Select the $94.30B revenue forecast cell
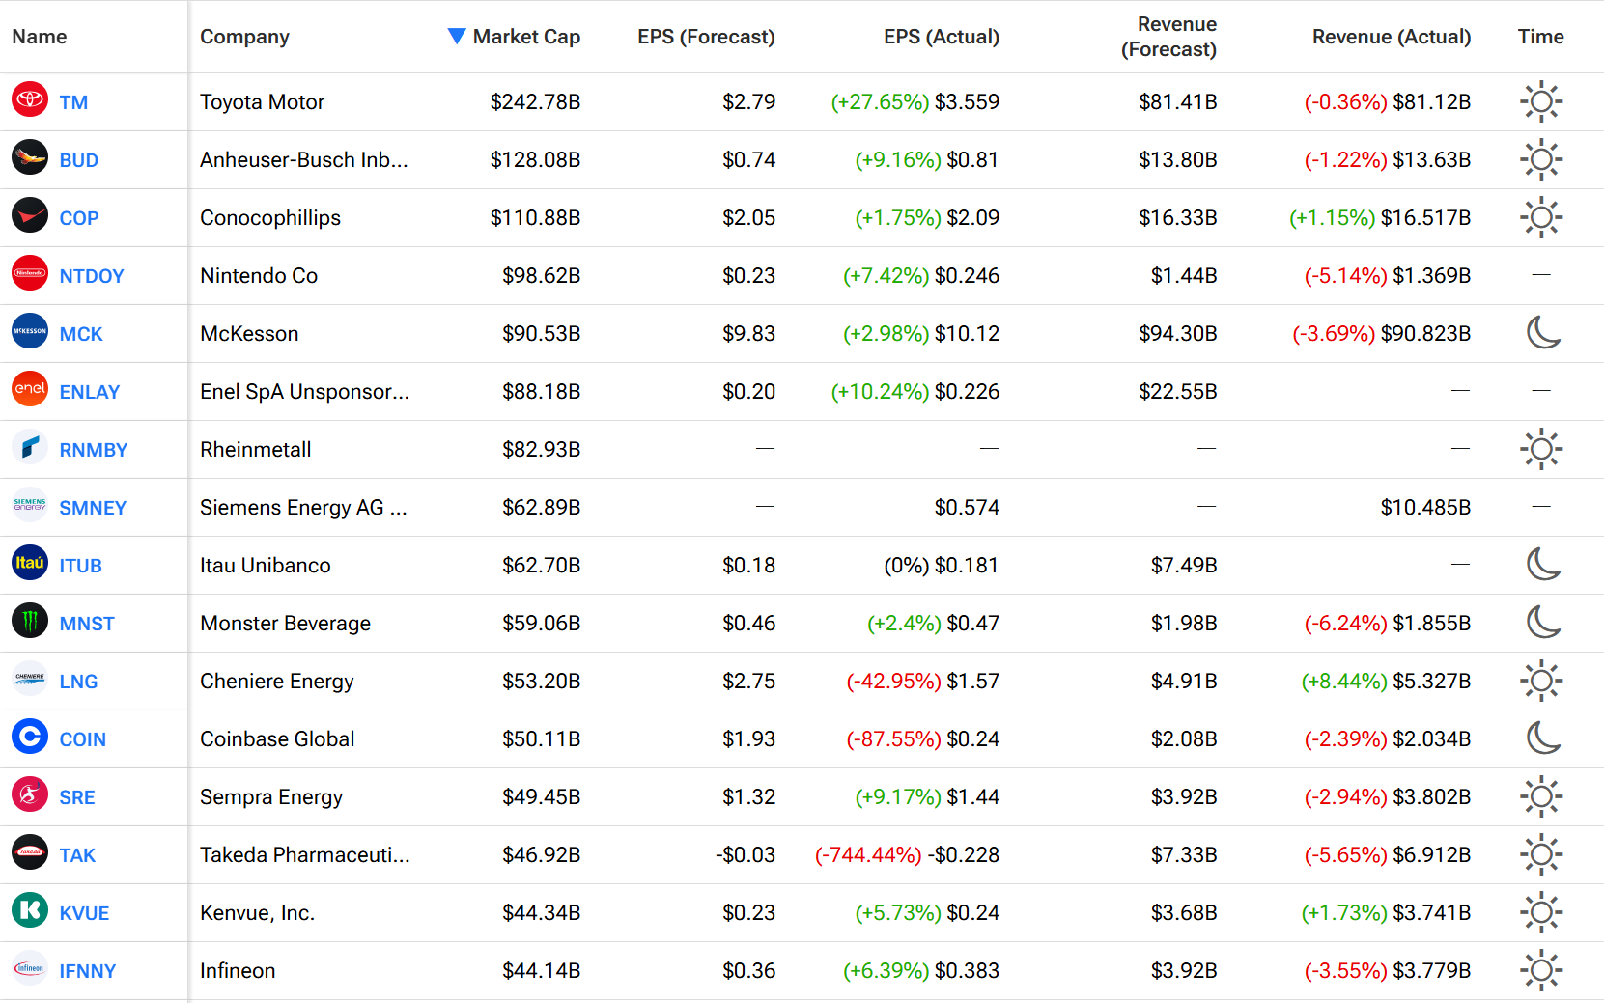The width and height of the screenshot is (1604, 1003). 1178,333
